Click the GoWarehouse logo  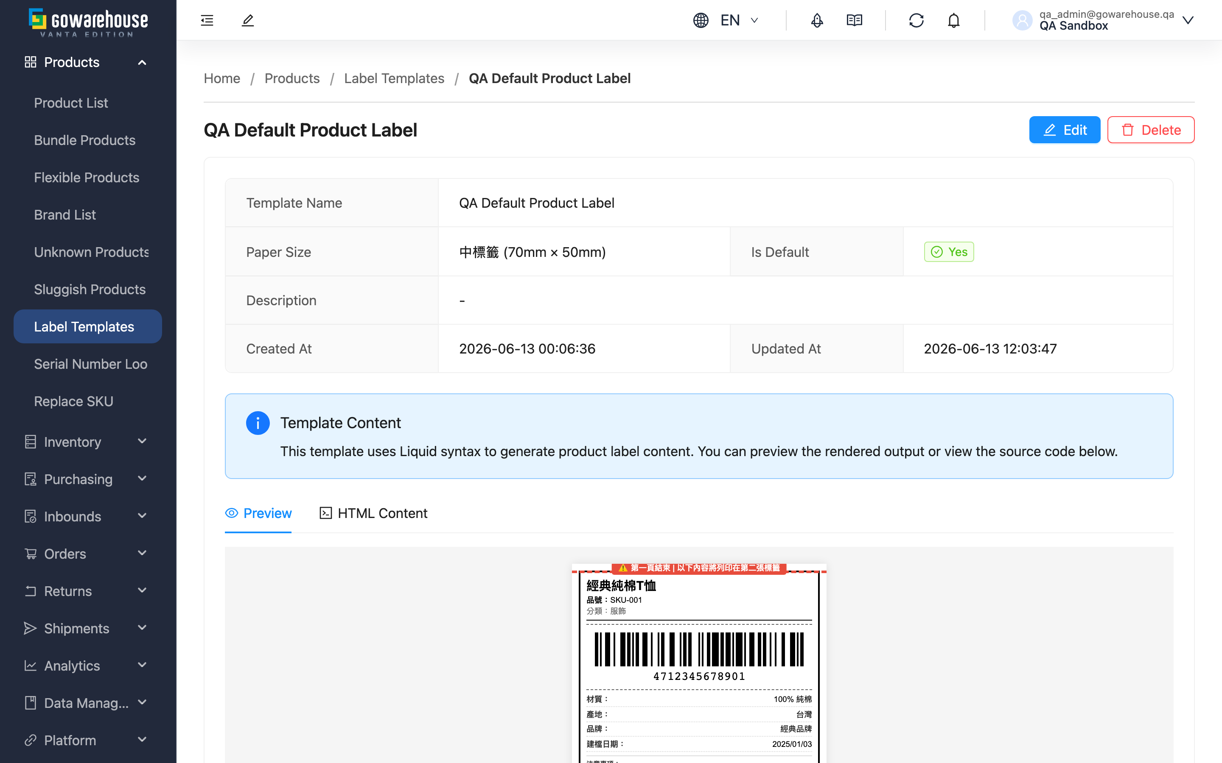(x=88, y=22)
